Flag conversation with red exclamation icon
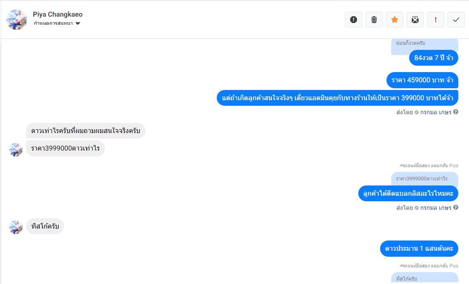Screen dimensions: 469x284 coord(436,20)
